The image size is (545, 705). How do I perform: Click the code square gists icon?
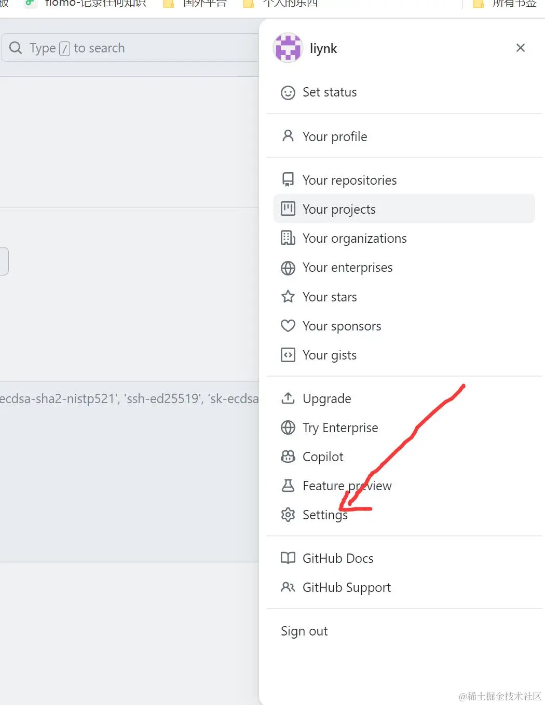(x=288, y=355)
